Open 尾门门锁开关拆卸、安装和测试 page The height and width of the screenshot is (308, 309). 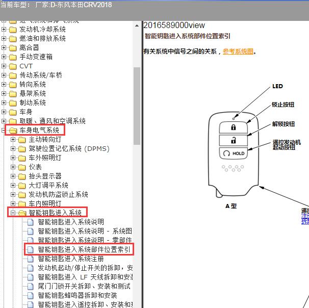click(84, 286)
